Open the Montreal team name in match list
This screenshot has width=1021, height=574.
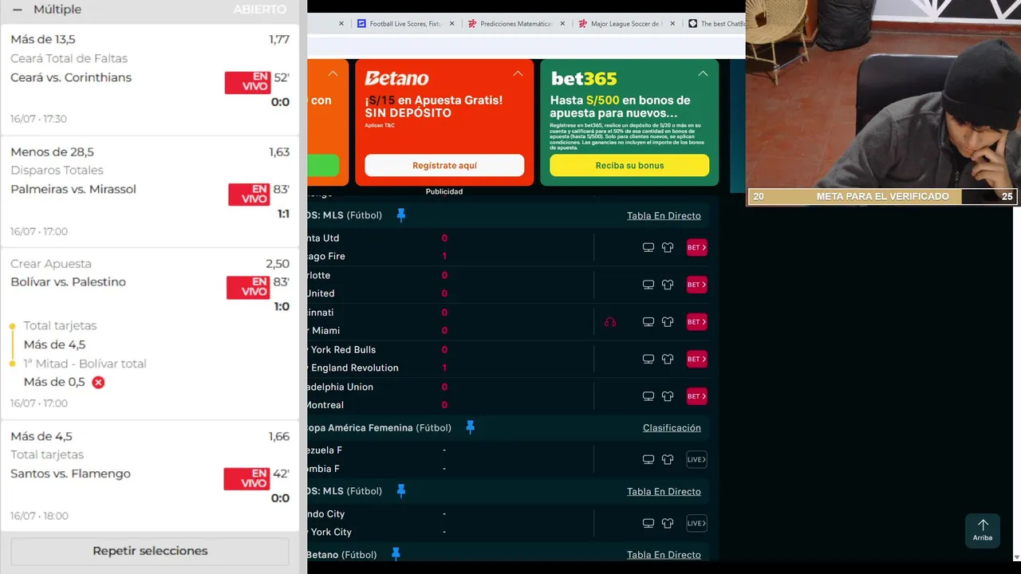[324, 405]
